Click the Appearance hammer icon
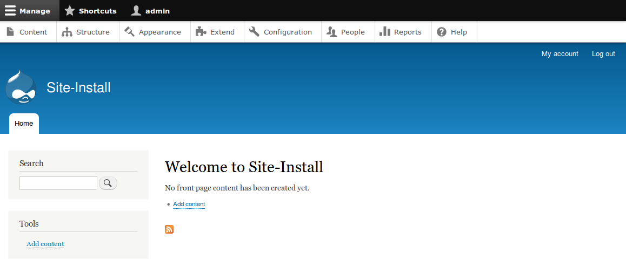This screenshot has width=626, height=259. click(x=129, y=32)
